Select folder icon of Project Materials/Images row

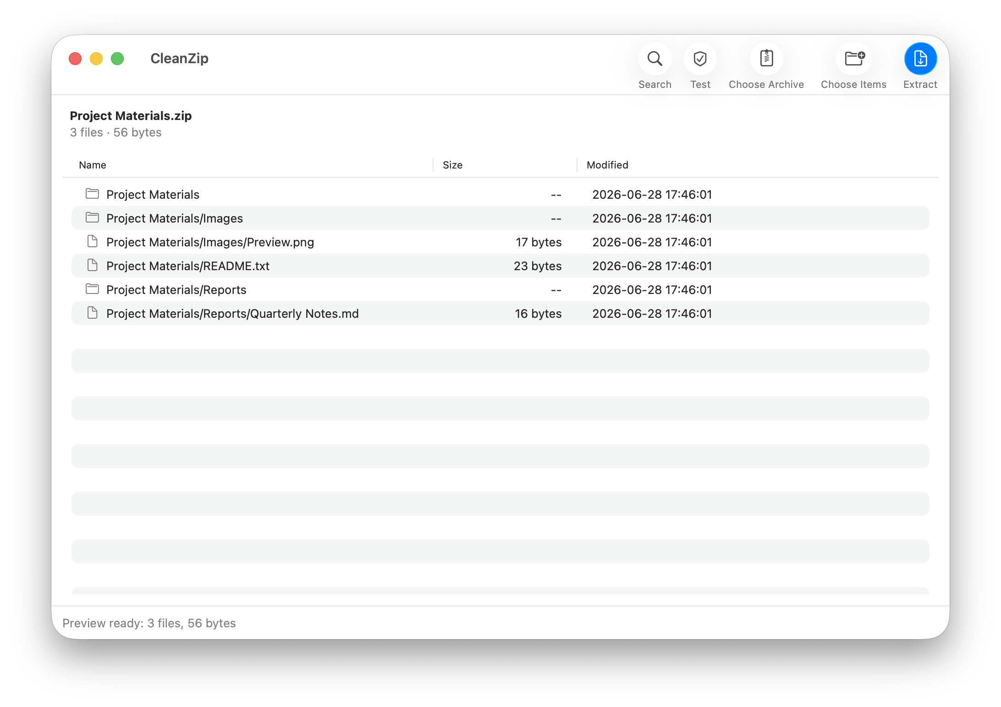pyautogui.click(x=92, y=218)
